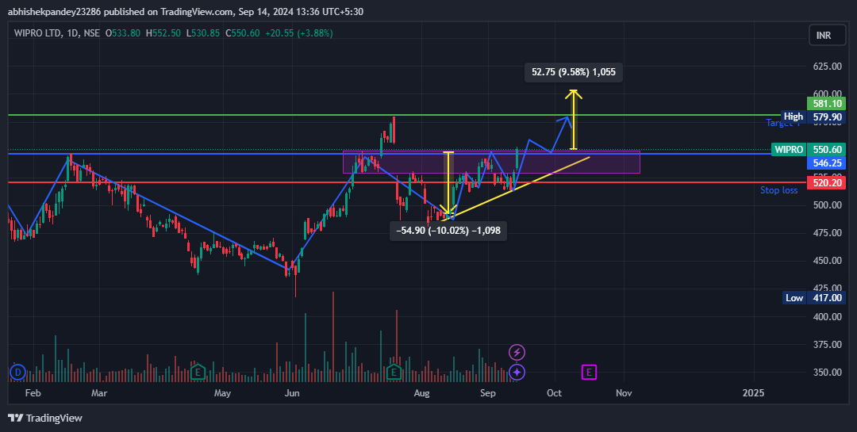Click the magenta E upcoming earnings marker
857x432 pixels.
(x=589, y=373)
